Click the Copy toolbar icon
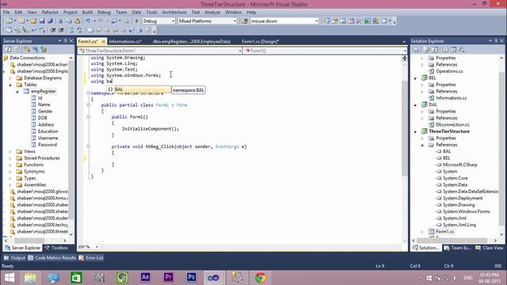 (x=69, y=21)
